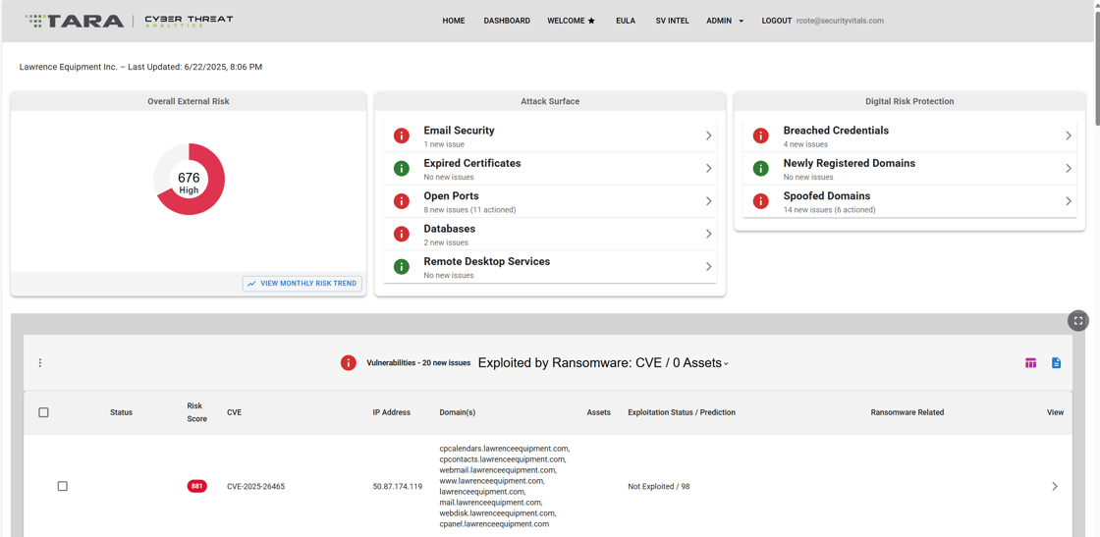
Task: Click the 881 risk score badge
Action: (x=197, y=486)
